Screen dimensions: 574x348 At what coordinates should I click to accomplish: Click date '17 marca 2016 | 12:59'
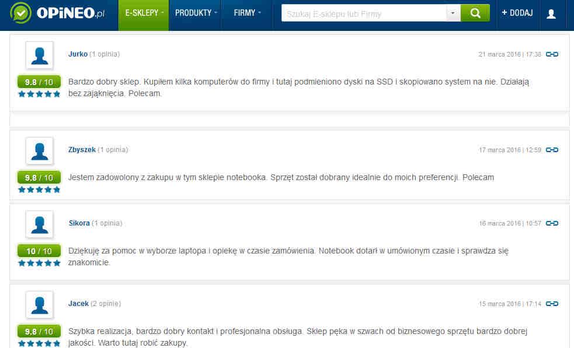pyautogui.click(x=510, y=150)
